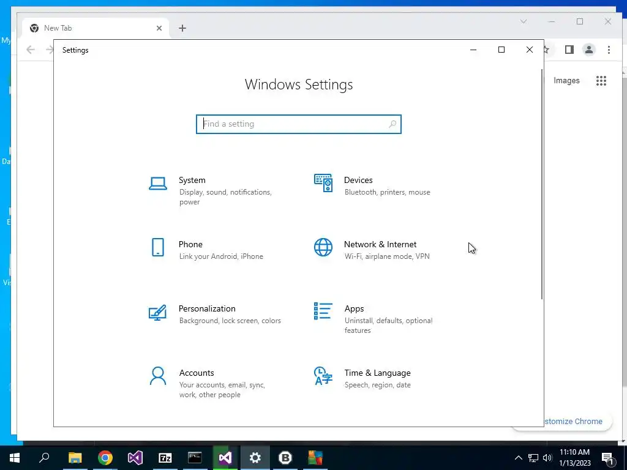Select the New Tab tab in Chrome
This screenshot has width=627, height=470.
tap(96, 28)
